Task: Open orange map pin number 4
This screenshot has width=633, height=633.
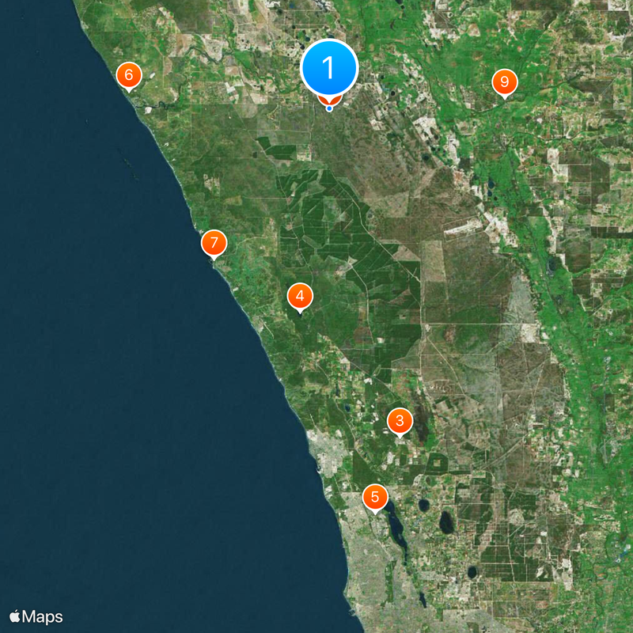Action: pos(300,296)
